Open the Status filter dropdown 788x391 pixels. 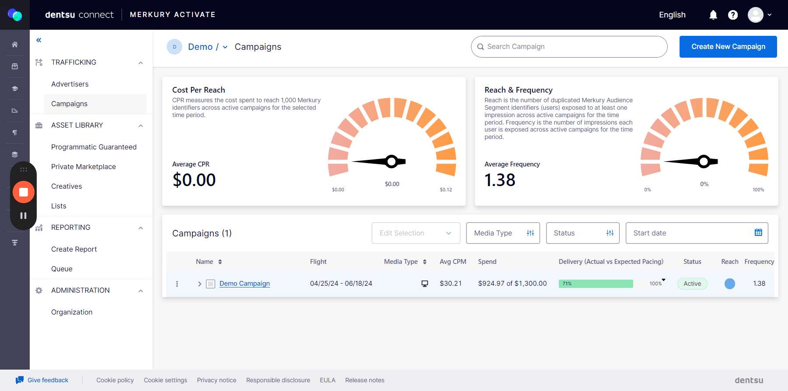tap(583, 233)
